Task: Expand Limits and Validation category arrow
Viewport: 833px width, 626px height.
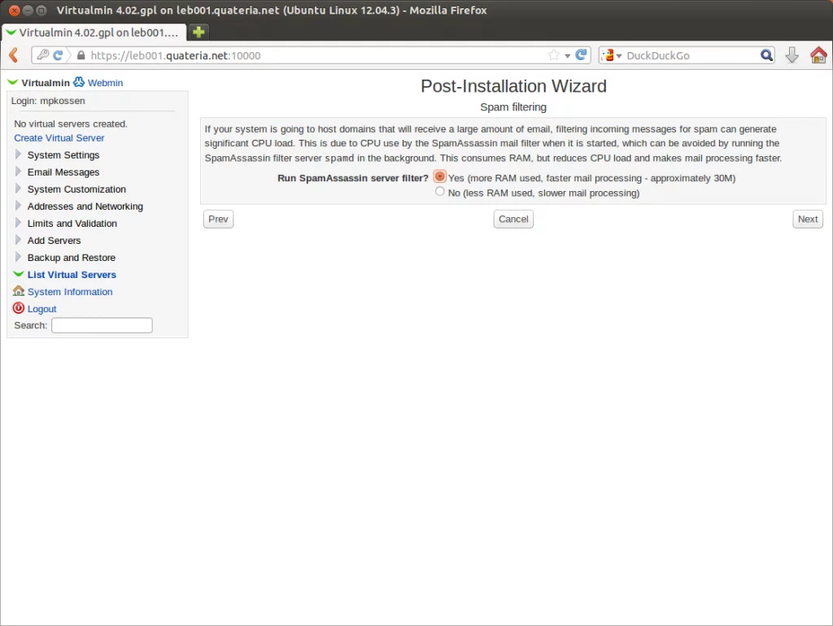Action: [x=18, y=223]
